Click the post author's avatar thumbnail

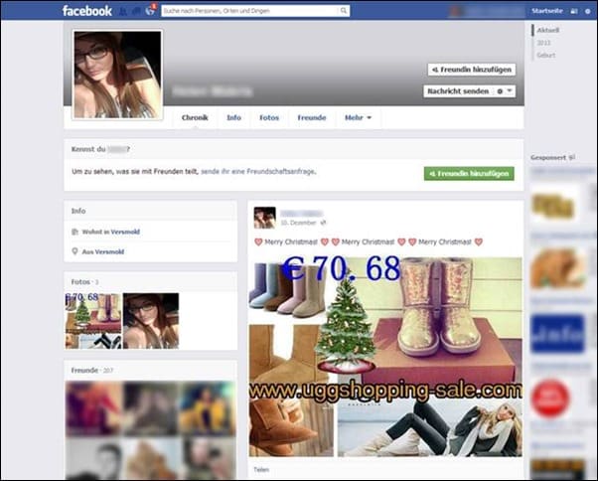pyautogui.click(x=264, y=218)
